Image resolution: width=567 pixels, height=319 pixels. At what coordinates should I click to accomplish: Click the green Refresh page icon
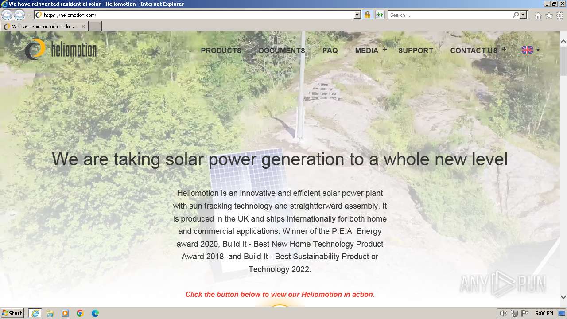point(380,15)
